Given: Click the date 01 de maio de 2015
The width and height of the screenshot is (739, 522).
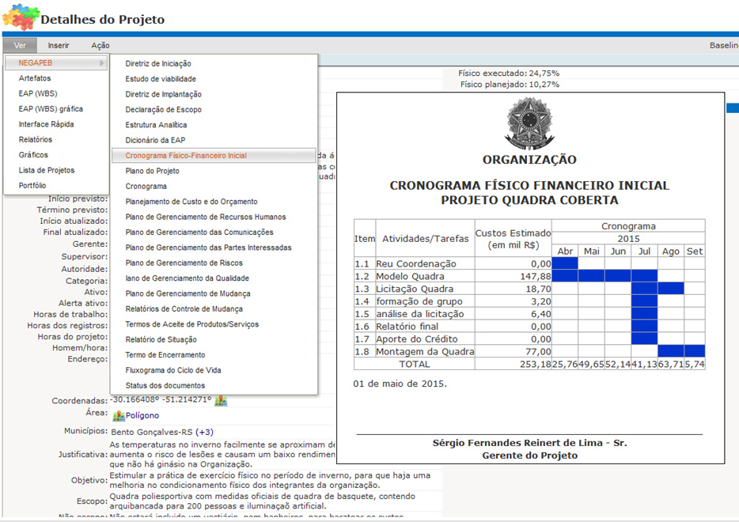Looking at the screenshot, I should (x=400, y=384).
